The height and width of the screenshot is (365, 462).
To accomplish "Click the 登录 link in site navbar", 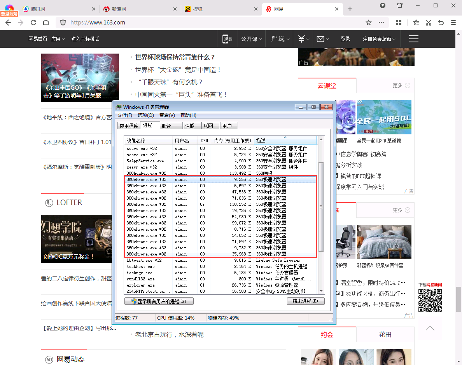I will pos(345,39).
